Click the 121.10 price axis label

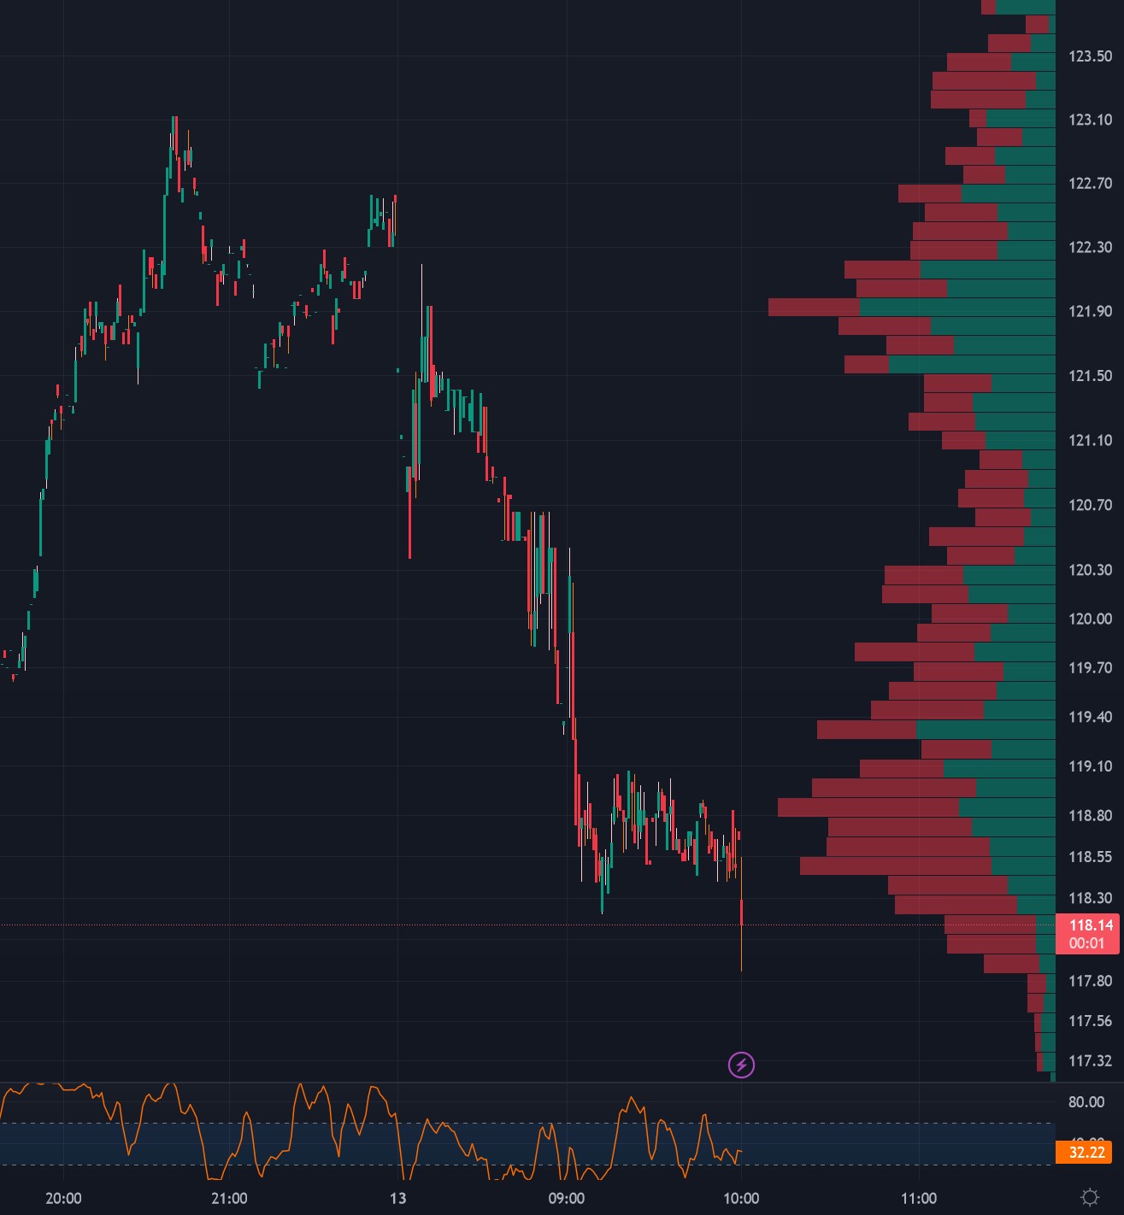click(1091, 440)
